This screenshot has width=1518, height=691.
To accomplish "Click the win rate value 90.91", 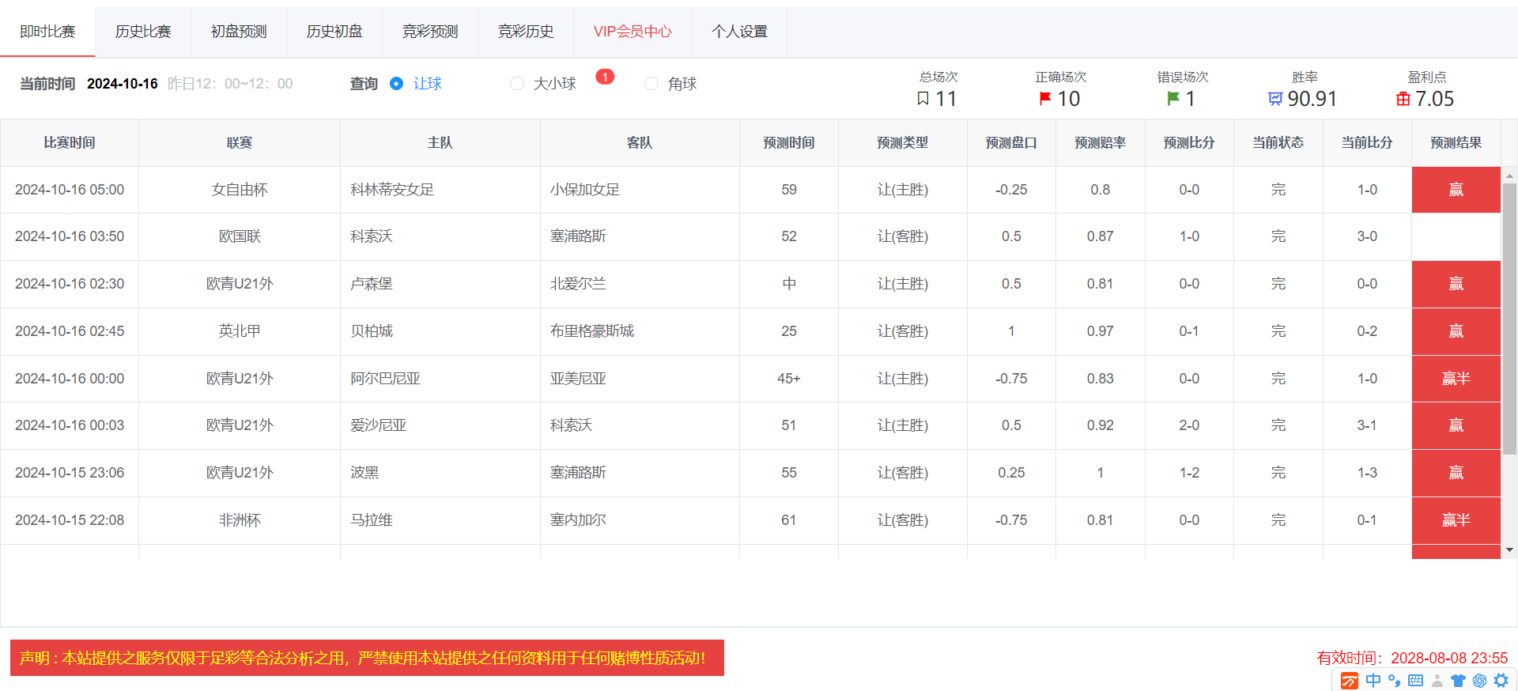I will (x=1312, y=99).
